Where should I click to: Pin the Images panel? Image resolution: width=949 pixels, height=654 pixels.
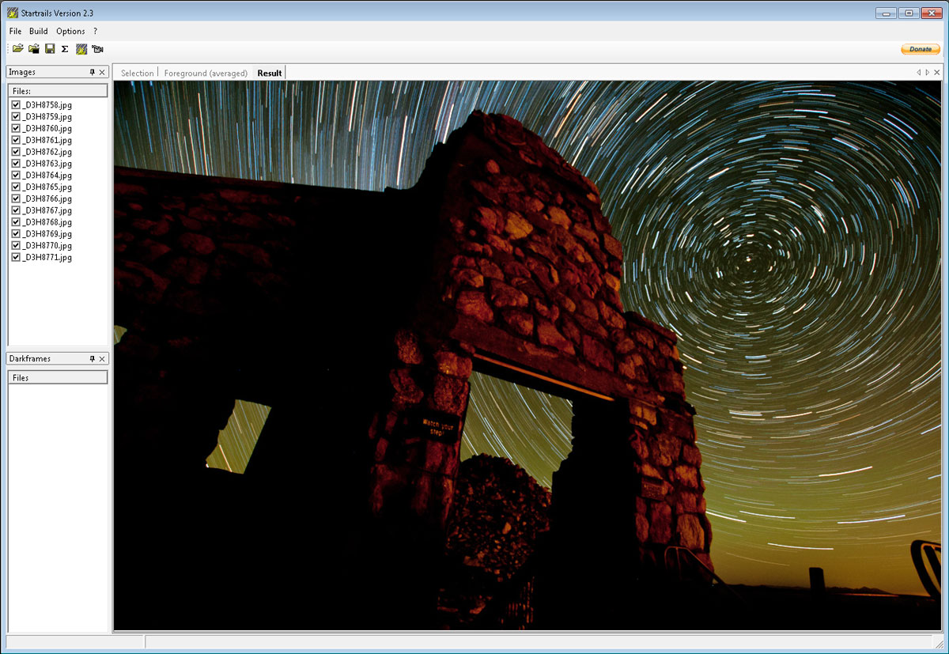92,72
